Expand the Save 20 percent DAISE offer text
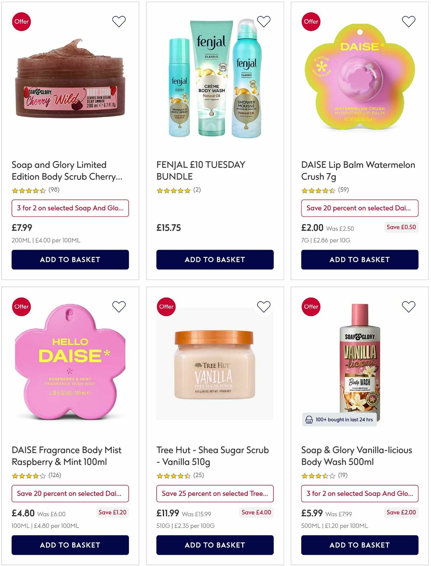 [x=359, y=208]
